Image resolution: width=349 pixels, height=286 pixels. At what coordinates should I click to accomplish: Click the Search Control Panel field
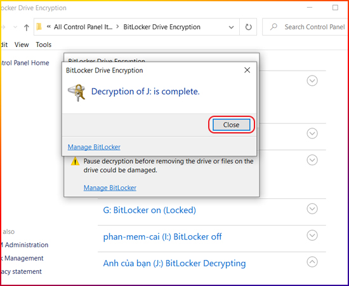pyautogui.click(x=305, y=27)
